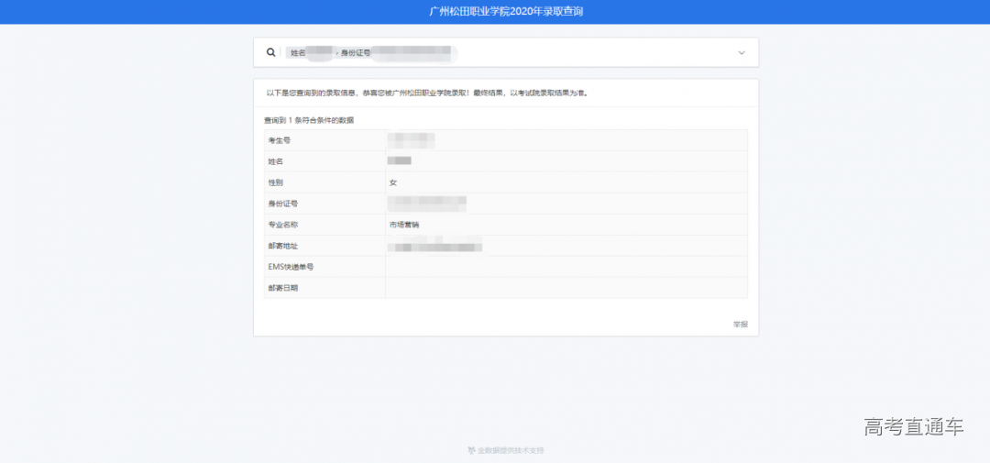Image resolution: width=990 pixels, height=463 pixels.
Task: Click the 金数据 logo icon in footer
Action: 471,451
